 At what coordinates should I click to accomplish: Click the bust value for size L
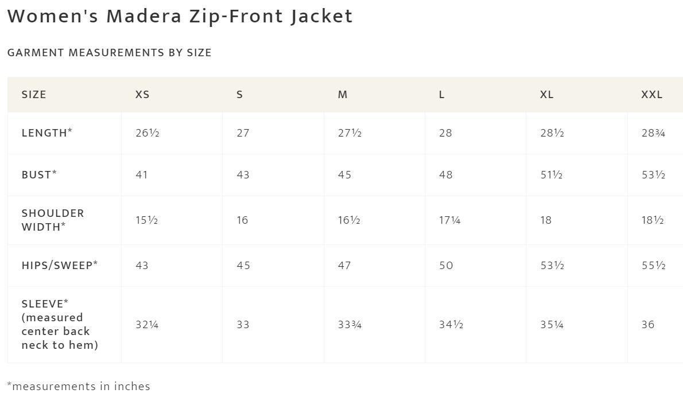pos(446,175)
